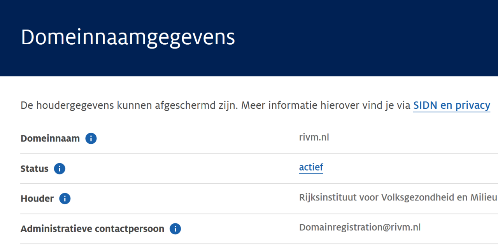Click the divider under Administratieve contactpersoon row
This screenshot has width=498, height=249.
[x=249, y=244]
